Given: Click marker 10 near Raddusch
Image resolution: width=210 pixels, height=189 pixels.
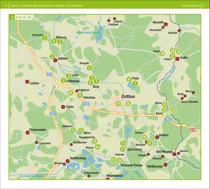Looking at the screenshot, I should tap(71, 93).
